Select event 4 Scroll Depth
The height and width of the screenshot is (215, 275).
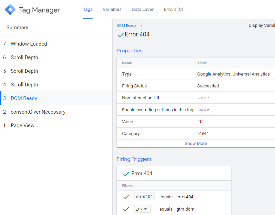(x=56, y=84)
